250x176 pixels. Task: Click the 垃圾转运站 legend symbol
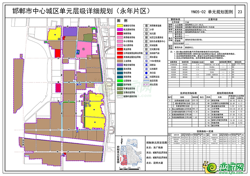coord(146,77)
